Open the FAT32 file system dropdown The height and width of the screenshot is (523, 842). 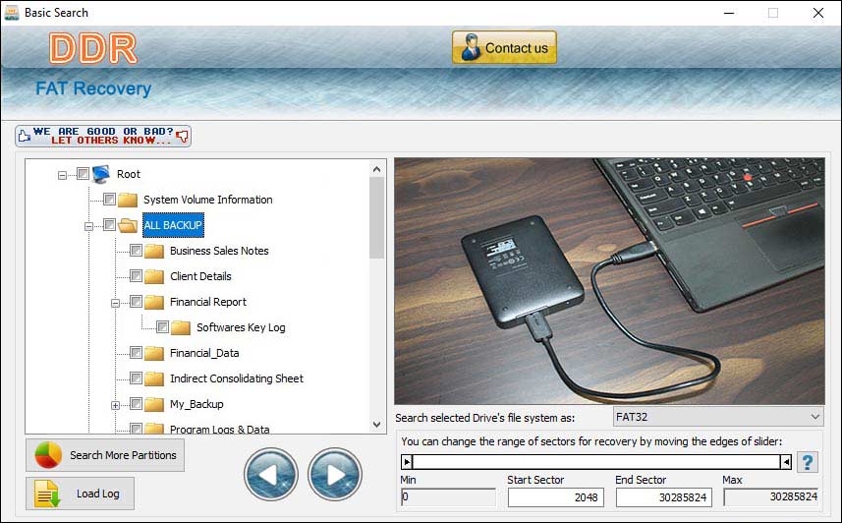click(x=718, y=417)
